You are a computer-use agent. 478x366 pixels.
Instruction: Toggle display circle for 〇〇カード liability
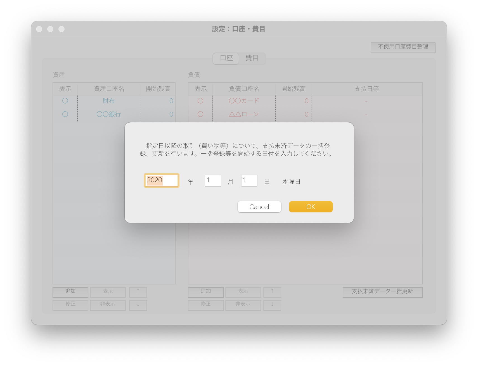coord(200,101)
